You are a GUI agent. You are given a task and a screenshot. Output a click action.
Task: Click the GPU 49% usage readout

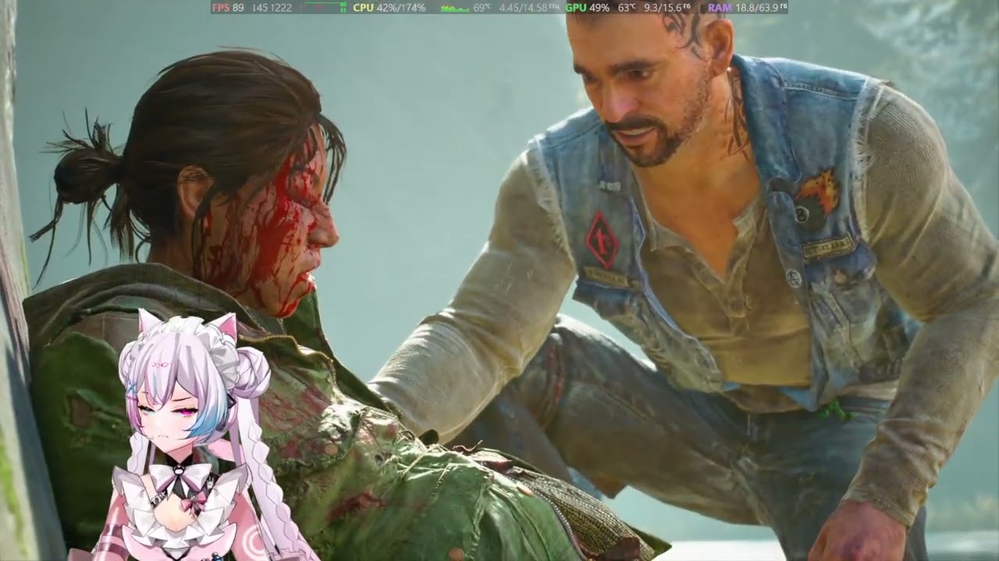click(x=587, y=7)
